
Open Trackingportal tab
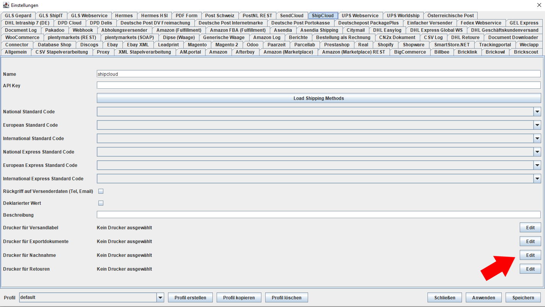pyautogui.click(x=495, y=45)
